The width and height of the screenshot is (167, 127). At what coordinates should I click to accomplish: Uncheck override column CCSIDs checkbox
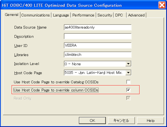click(x=128, y=90)
